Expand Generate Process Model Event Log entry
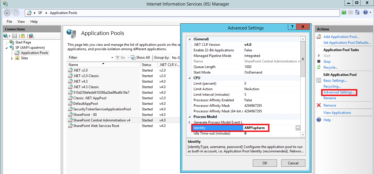This screenshot has height=174, width=374. (189, 122)
